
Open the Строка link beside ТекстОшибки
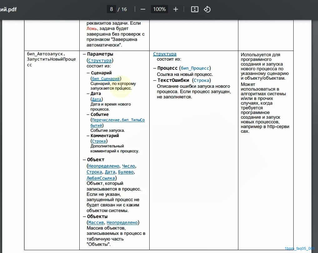pos(201,80)
